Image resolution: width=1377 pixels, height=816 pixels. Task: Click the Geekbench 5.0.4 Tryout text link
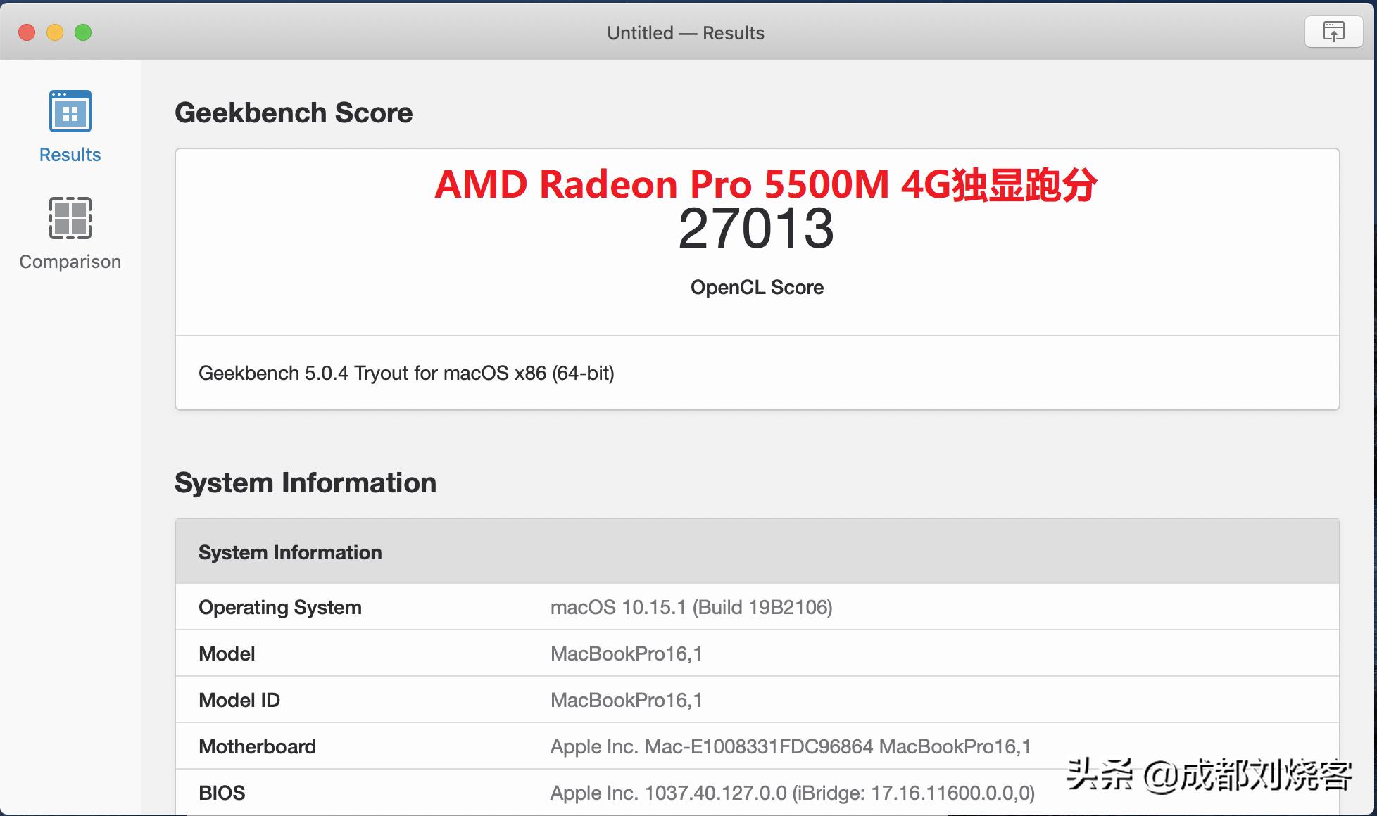tap(405, 373)
